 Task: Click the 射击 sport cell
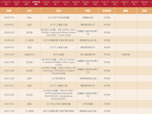click(x=29, y=18)
